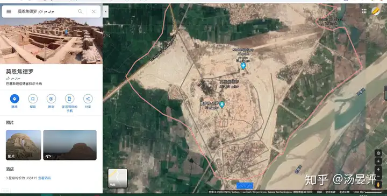Click the Send to your phone icon
This screenshot has height=196, width=387.
tap(69, 99)
